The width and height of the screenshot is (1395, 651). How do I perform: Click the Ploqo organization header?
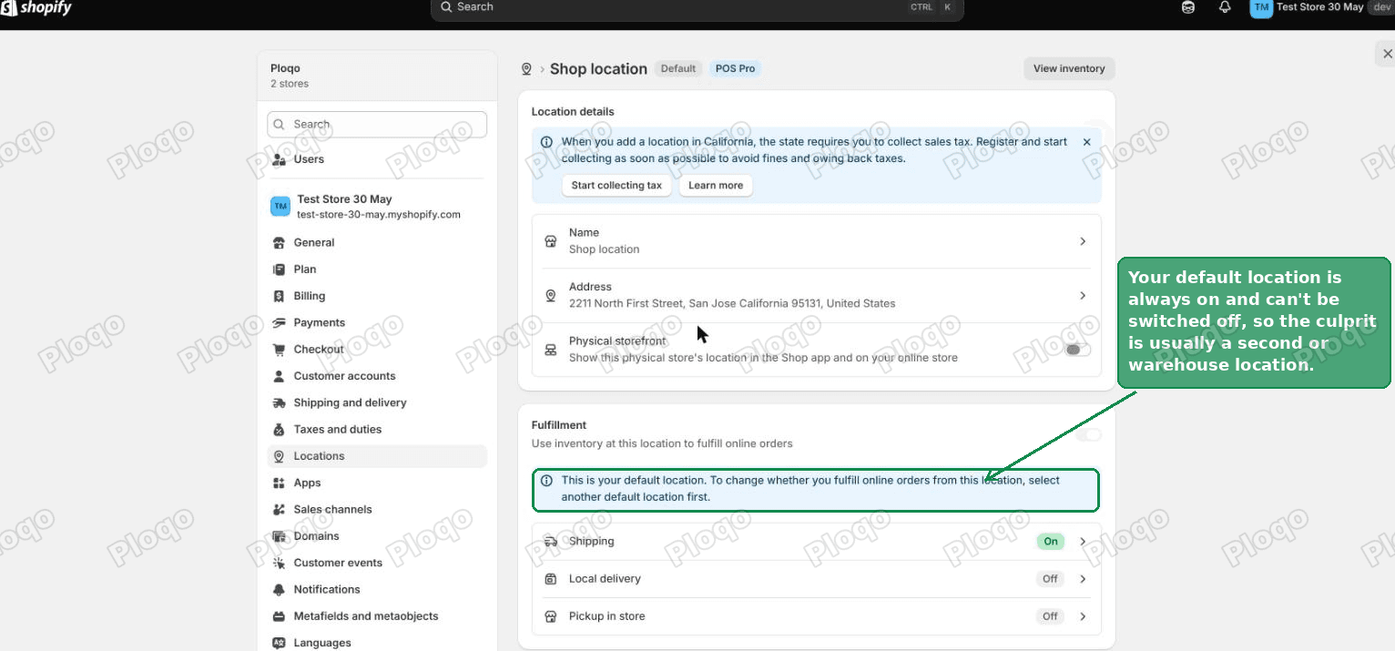coord(377,76)
